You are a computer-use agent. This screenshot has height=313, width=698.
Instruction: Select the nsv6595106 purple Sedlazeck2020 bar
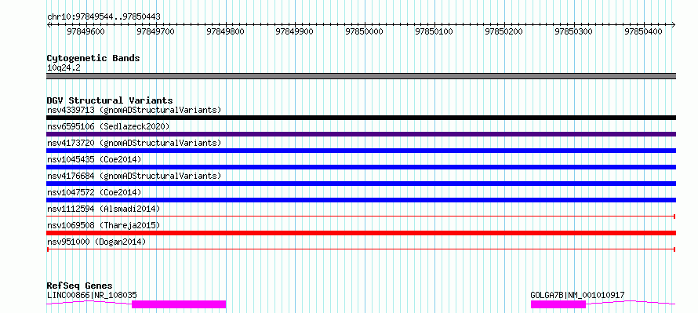click(361, 134)
